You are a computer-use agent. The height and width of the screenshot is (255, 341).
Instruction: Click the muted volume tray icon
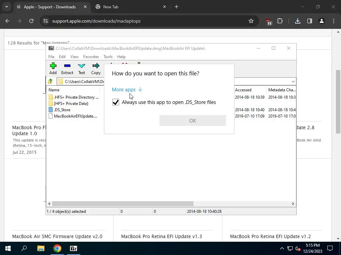pyautogui.click(x=298, y=248)
